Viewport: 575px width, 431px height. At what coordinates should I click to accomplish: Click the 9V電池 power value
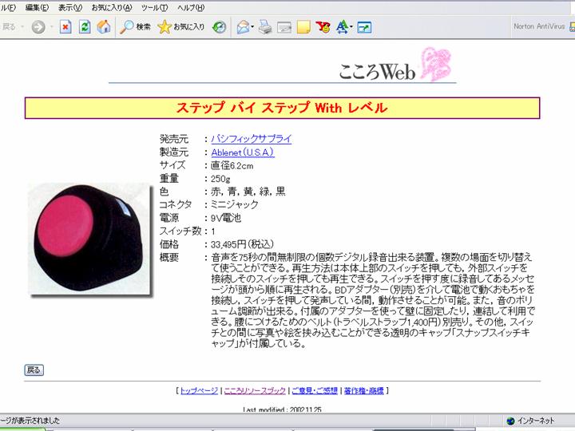click(x=226, y=218)
